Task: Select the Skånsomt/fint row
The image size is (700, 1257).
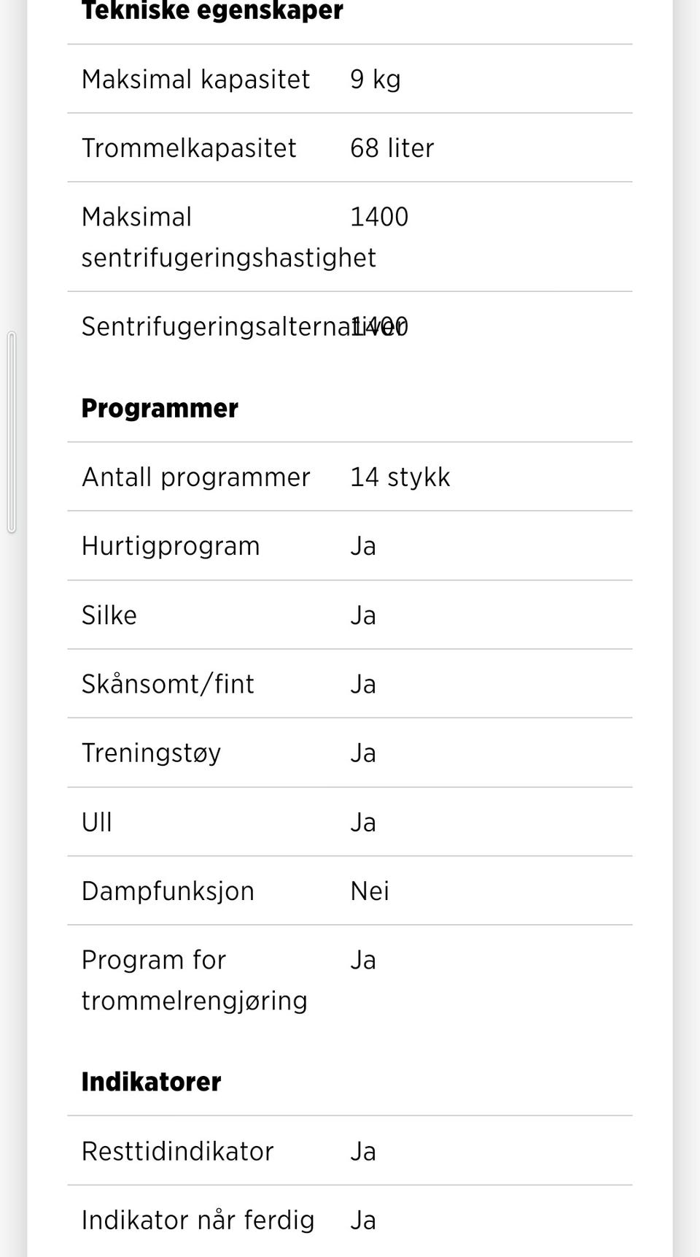Action: [350, 684]
